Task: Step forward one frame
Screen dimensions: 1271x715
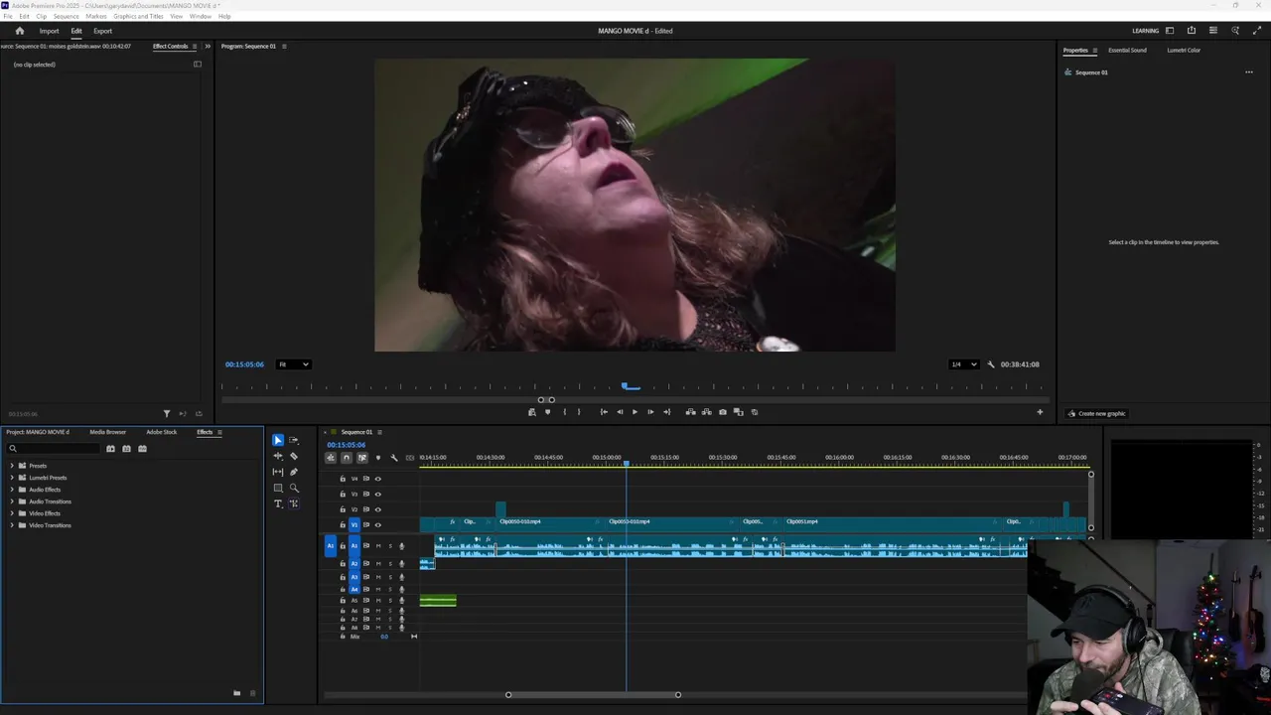Action: [x=650, y=412]
